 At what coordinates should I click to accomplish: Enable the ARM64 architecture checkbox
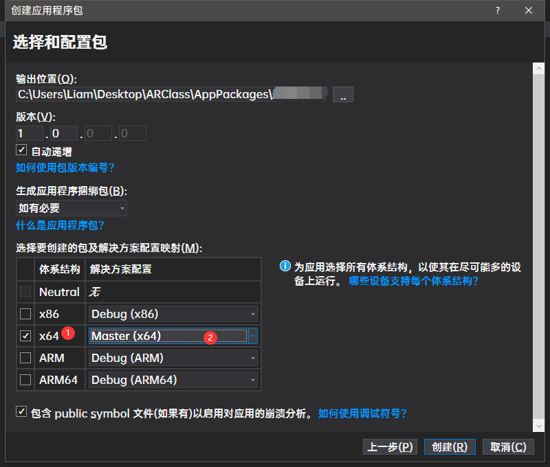25,380
